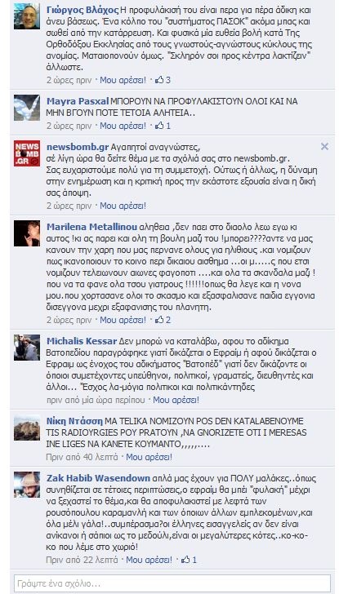Remove the newsbomb.gr comment with X

coord(324,147)
